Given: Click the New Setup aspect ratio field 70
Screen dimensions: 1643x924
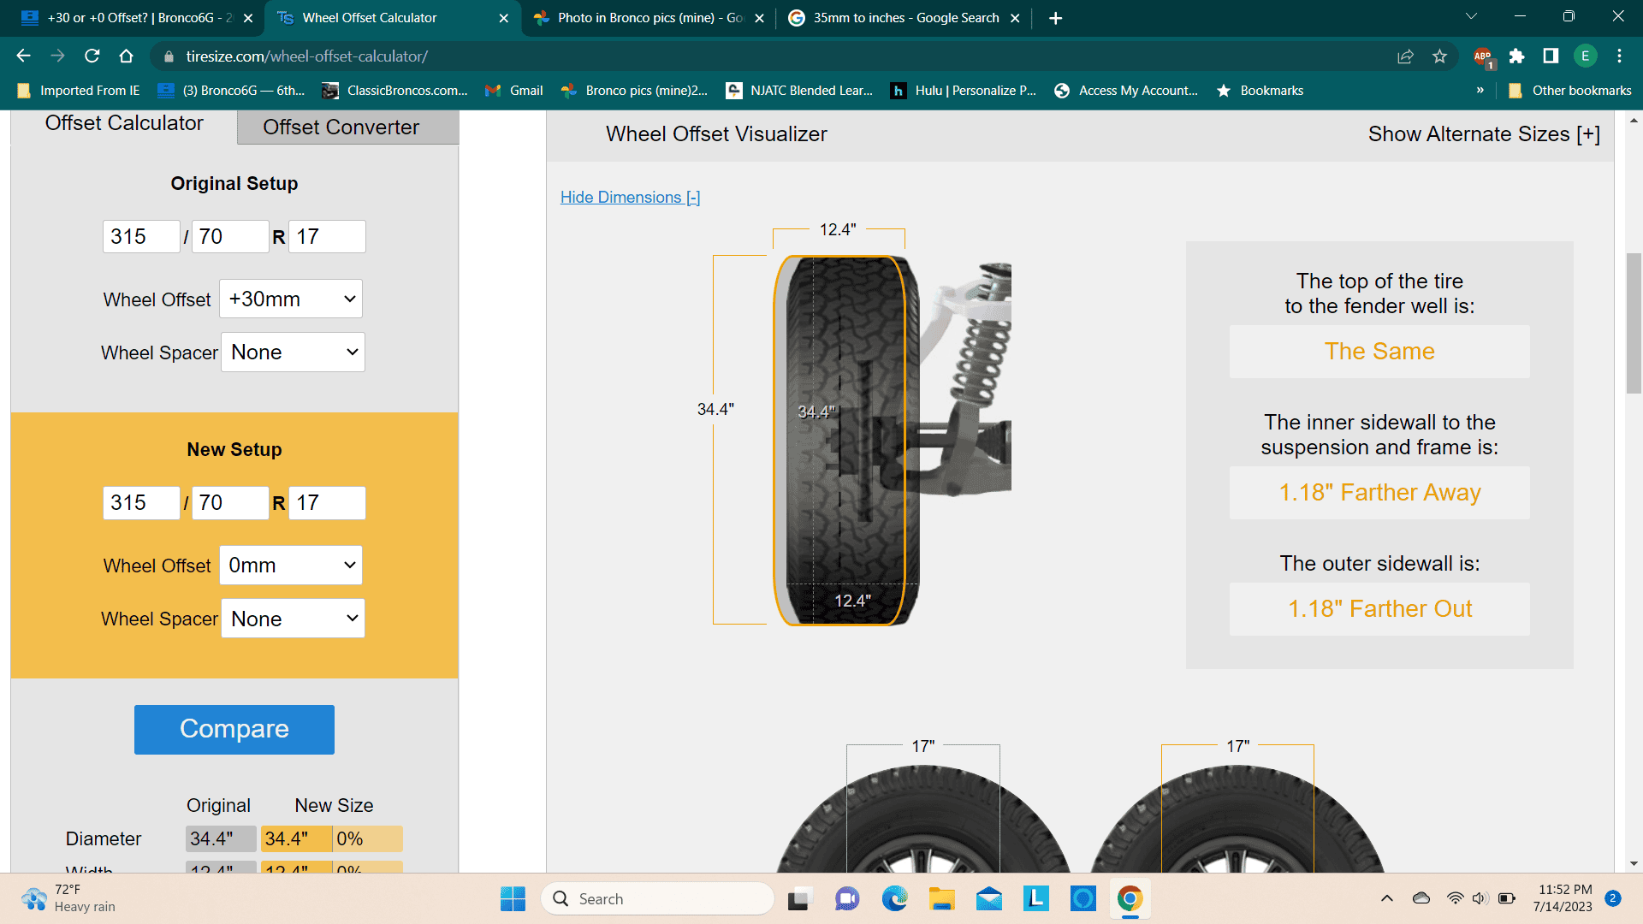Looking at the screenshot, I should [230, 502].
